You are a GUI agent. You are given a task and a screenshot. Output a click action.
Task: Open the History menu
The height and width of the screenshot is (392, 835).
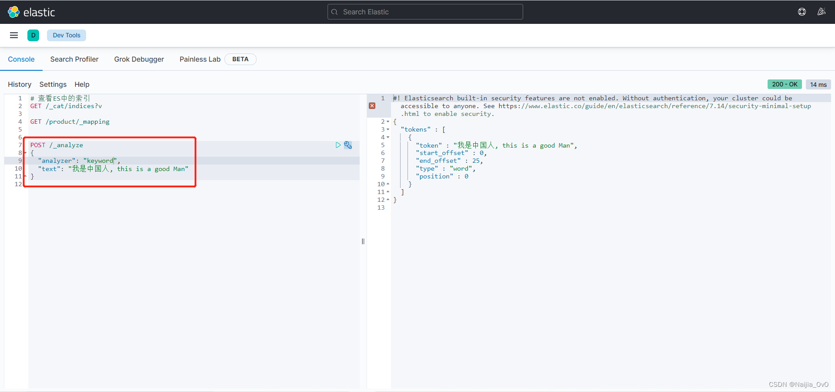(x=19, y=84)
